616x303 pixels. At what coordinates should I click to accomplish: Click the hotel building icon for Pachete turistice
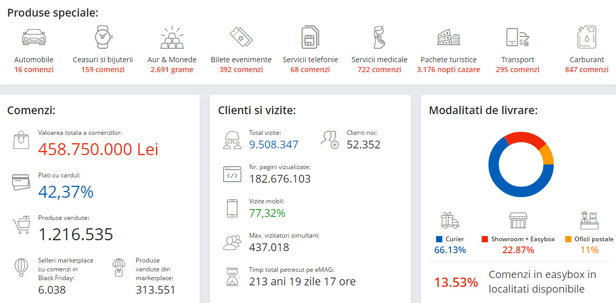[x=449, y=37]
